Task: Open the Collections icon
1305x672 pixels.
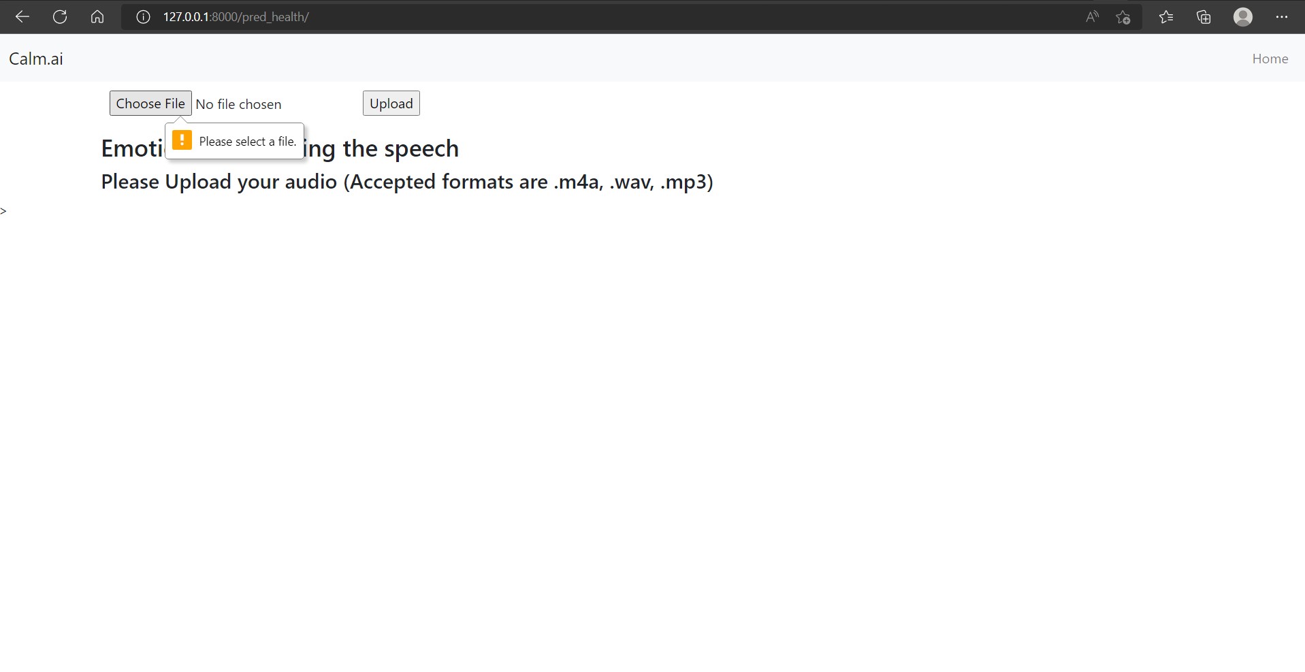Action: pos(1204,17)
